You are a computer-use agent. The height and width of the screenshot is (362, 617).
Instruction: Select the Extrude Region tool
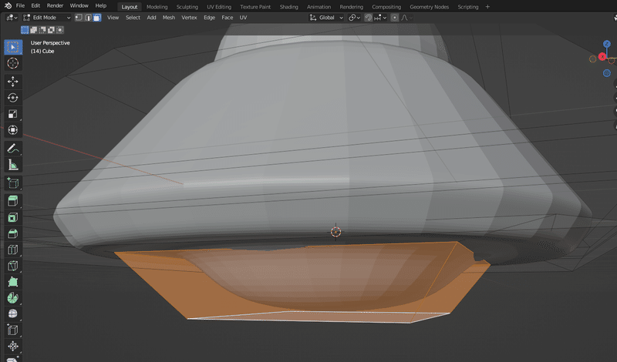[13, 201]
